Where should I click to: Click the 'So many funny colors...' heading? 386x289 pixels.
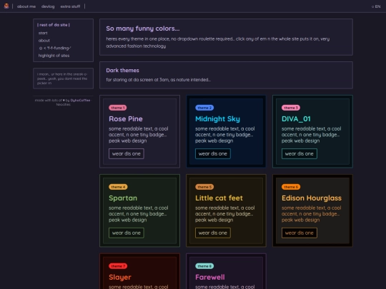click(x=143, y=29)
